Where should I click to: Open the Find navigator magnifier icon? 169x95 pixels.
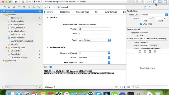pyautogui.click(x=14, y=7)
